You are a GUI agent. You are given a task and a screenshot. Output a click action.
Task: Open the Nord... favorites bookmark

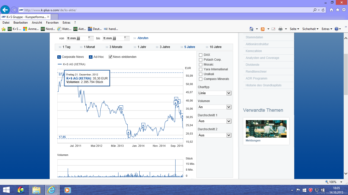pos(48,29)
